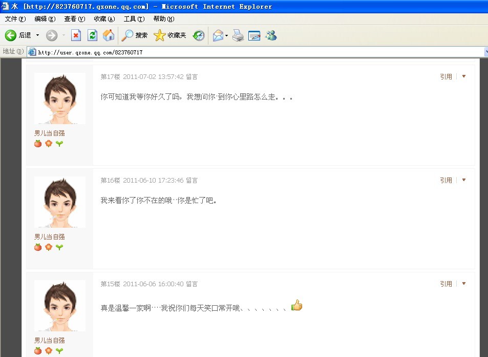Click message text 我来看你了你不在的哦

(136, 201)
